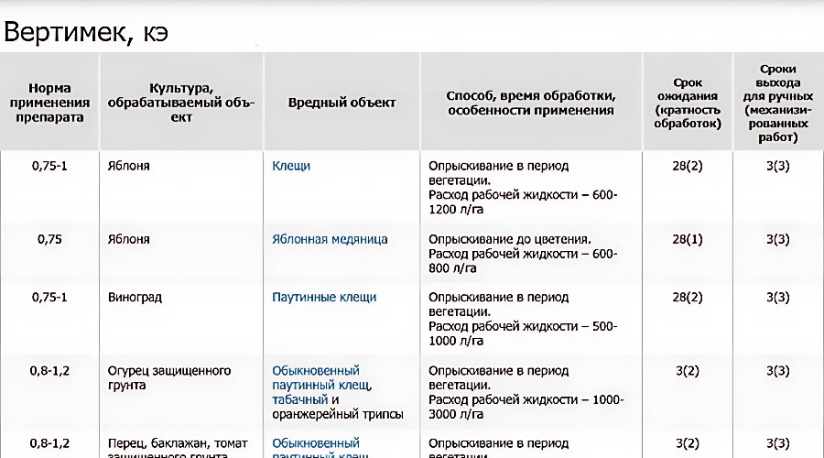824x458 pixels.
Task: Click rate 0,8-1,2 in the Огурец row
Action: pyautogui.click(x=49, y=371)
